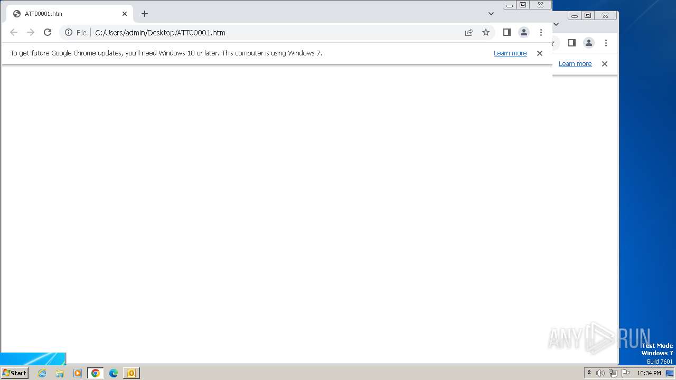This screenshot has height=380, width=676.
Task: Open the clock showing 10:34 PM
Action: tap(649, 373)
